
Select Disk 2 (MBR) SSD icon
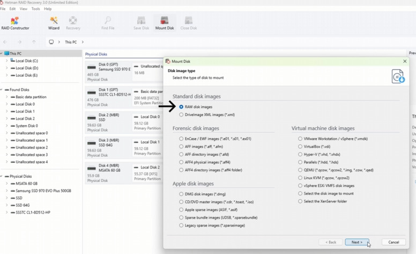coord(92,118)
